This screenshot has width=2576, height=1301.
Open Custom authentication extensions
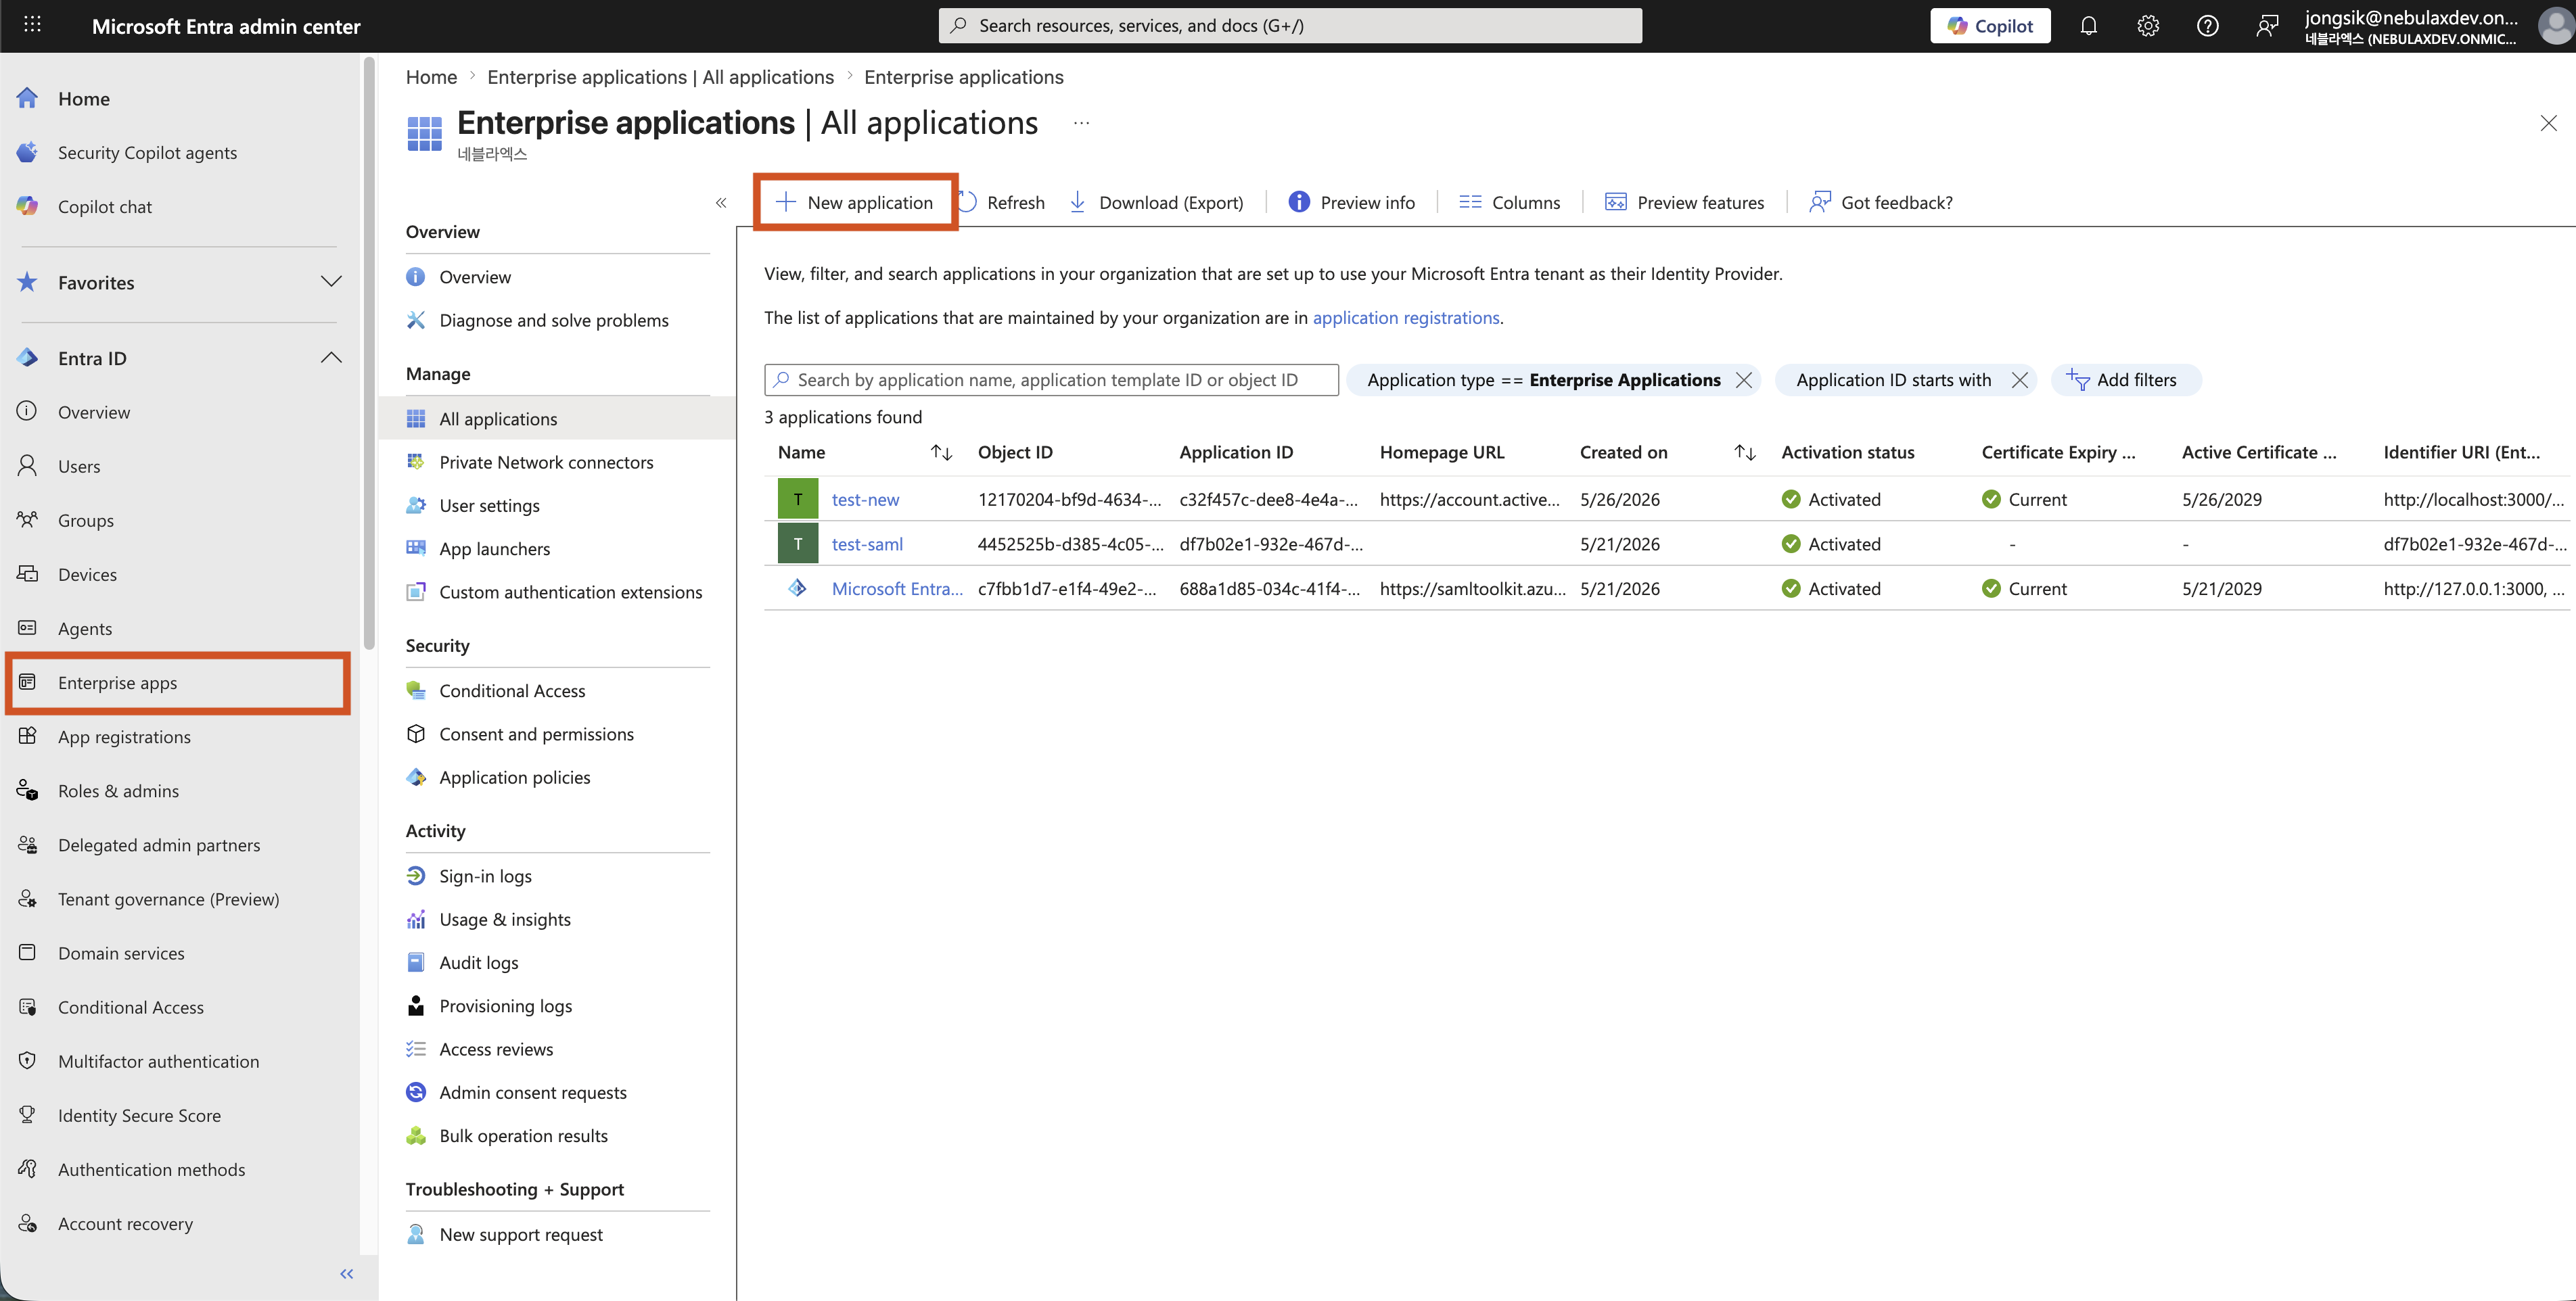570,592
